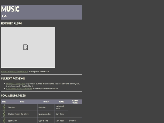Click the Cool Albums/Mixes heading
This screenshot has height=123, width=164.
(13, 96)
